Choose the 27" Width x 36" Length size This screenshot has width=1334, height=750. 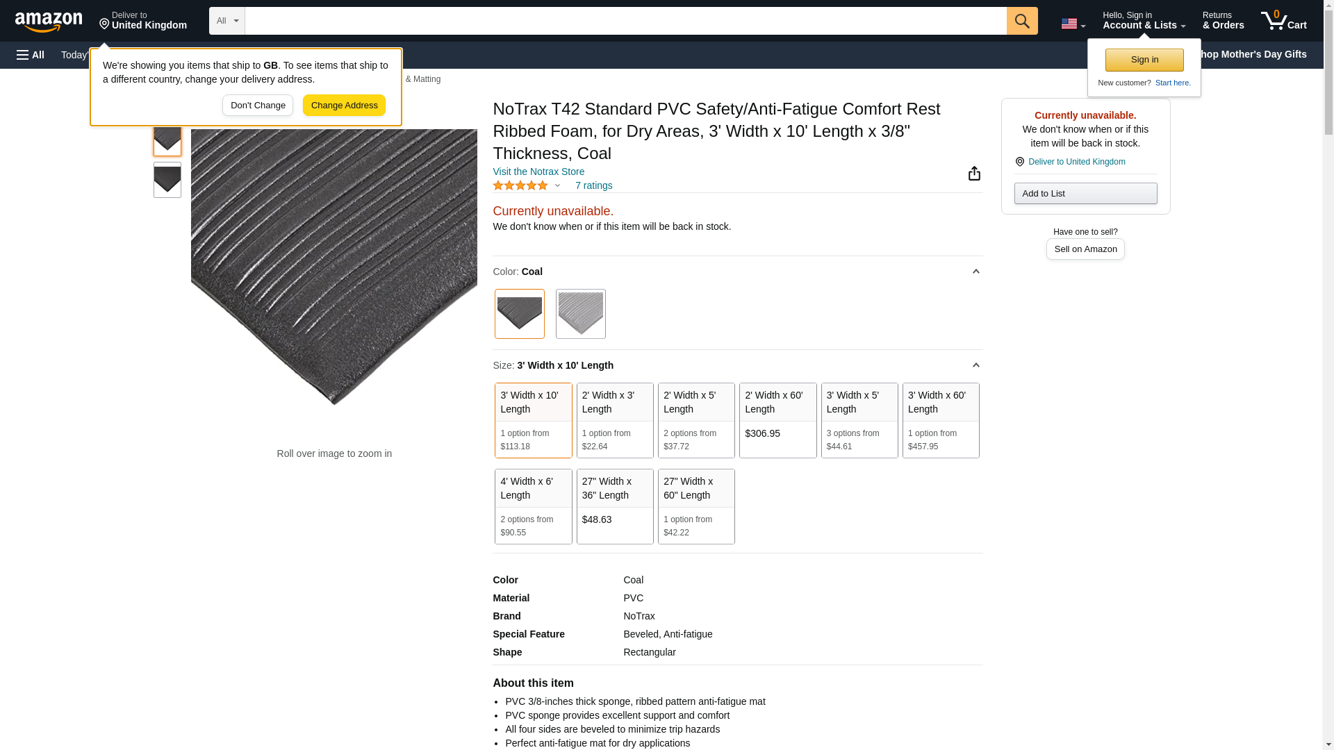click(614, 506)
